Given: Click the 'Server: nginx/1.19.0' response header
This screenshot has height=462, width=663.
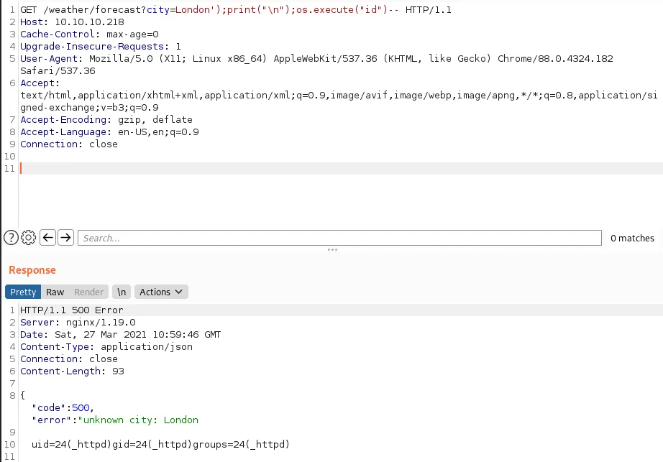Looking at the screenshot, I should click(78, 322).
